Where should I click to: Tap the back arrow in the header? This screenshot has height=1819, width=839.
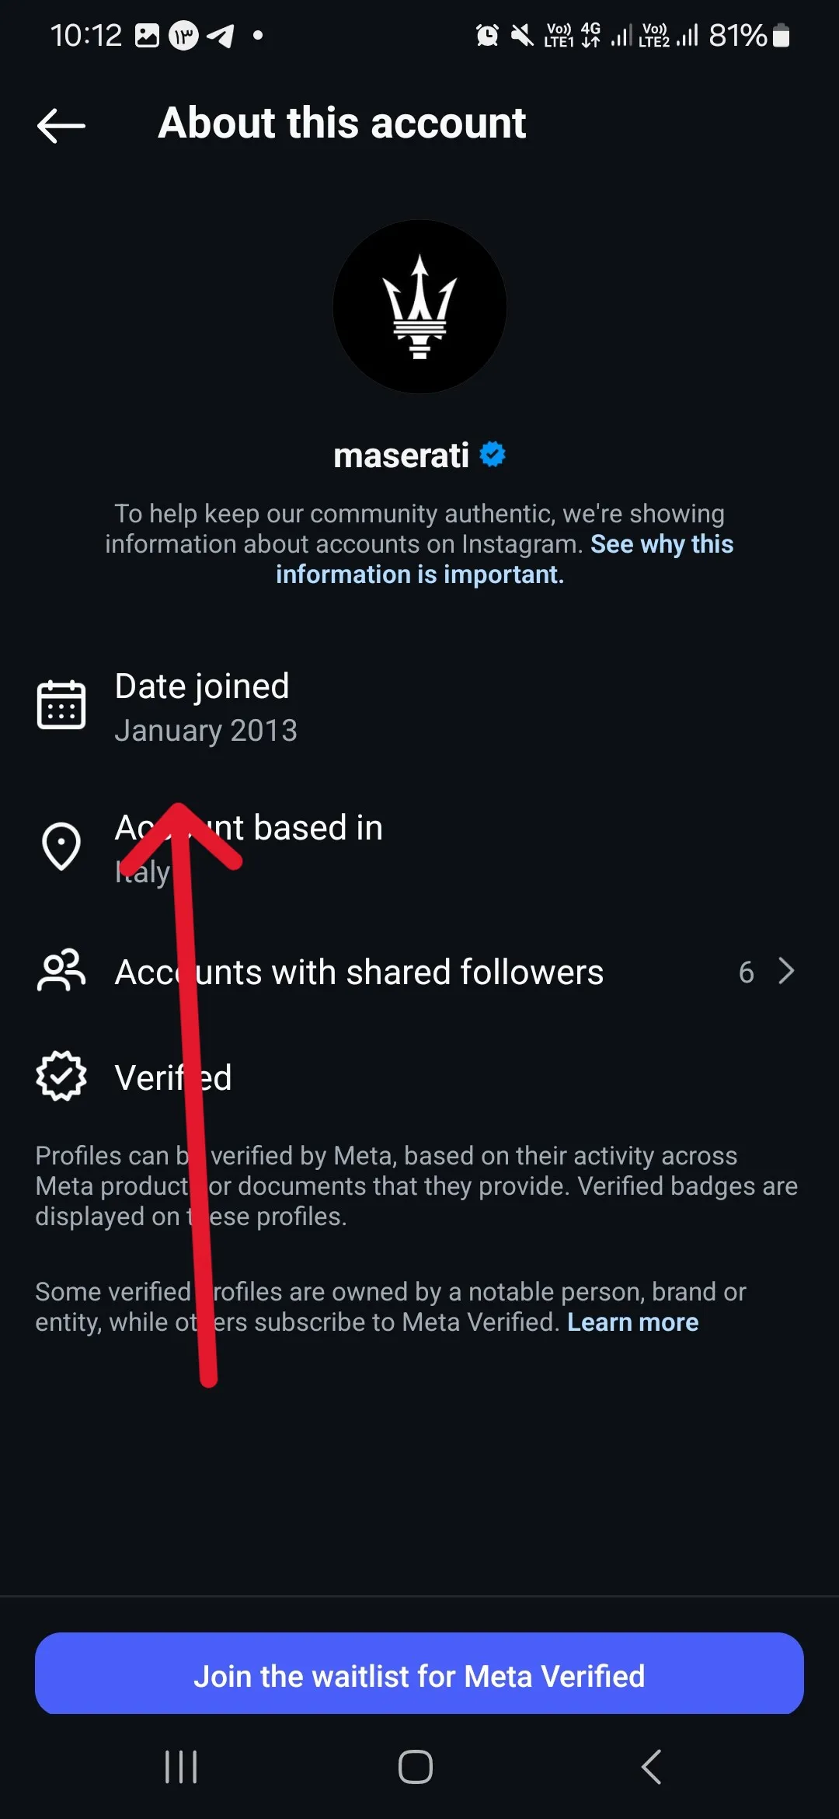point(61,125)
